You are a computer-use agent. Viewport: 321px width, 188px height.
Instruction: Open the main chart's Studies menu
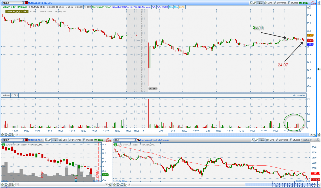tap(293, 3)
